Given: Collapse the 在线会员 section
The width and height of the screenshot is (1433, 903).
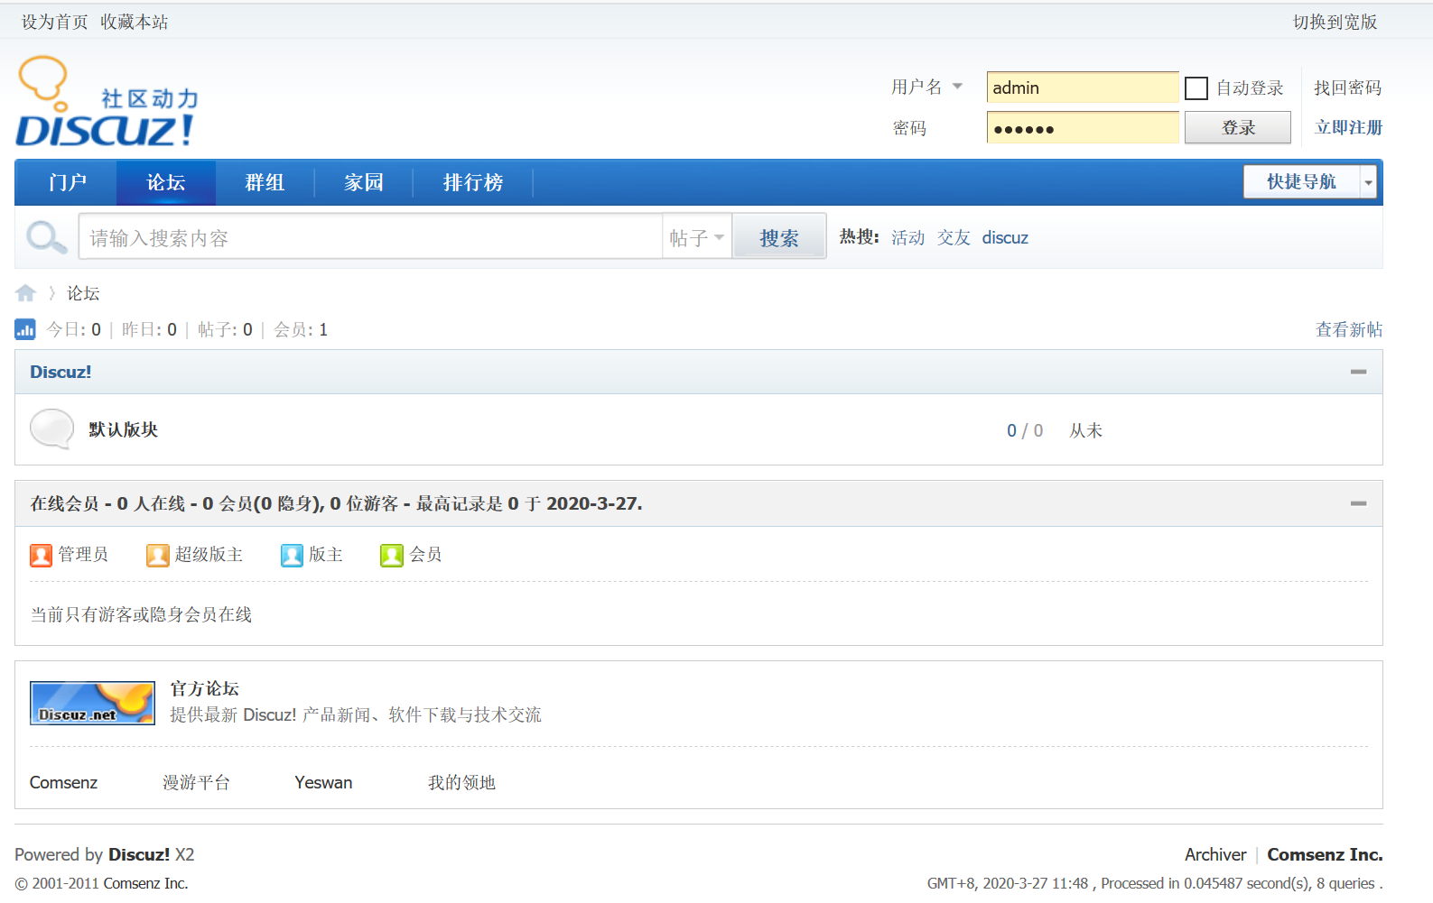Looking at the screenshot, I should (x=1358, y=503).
